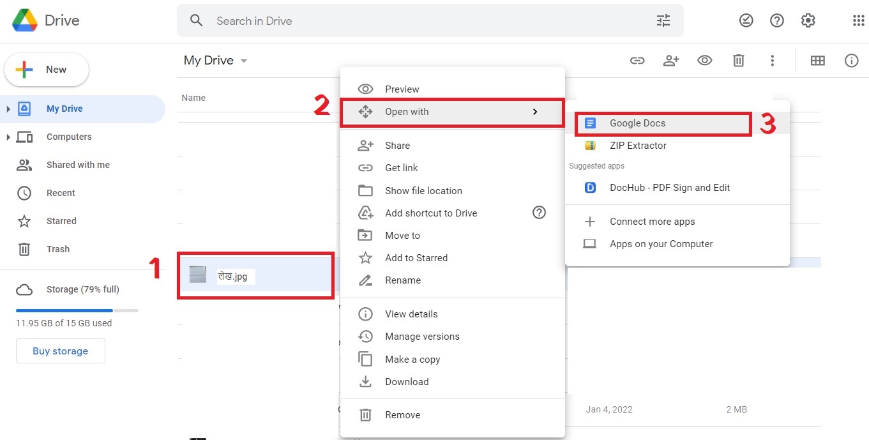Open Storage usage details

[x=82, y=289]
